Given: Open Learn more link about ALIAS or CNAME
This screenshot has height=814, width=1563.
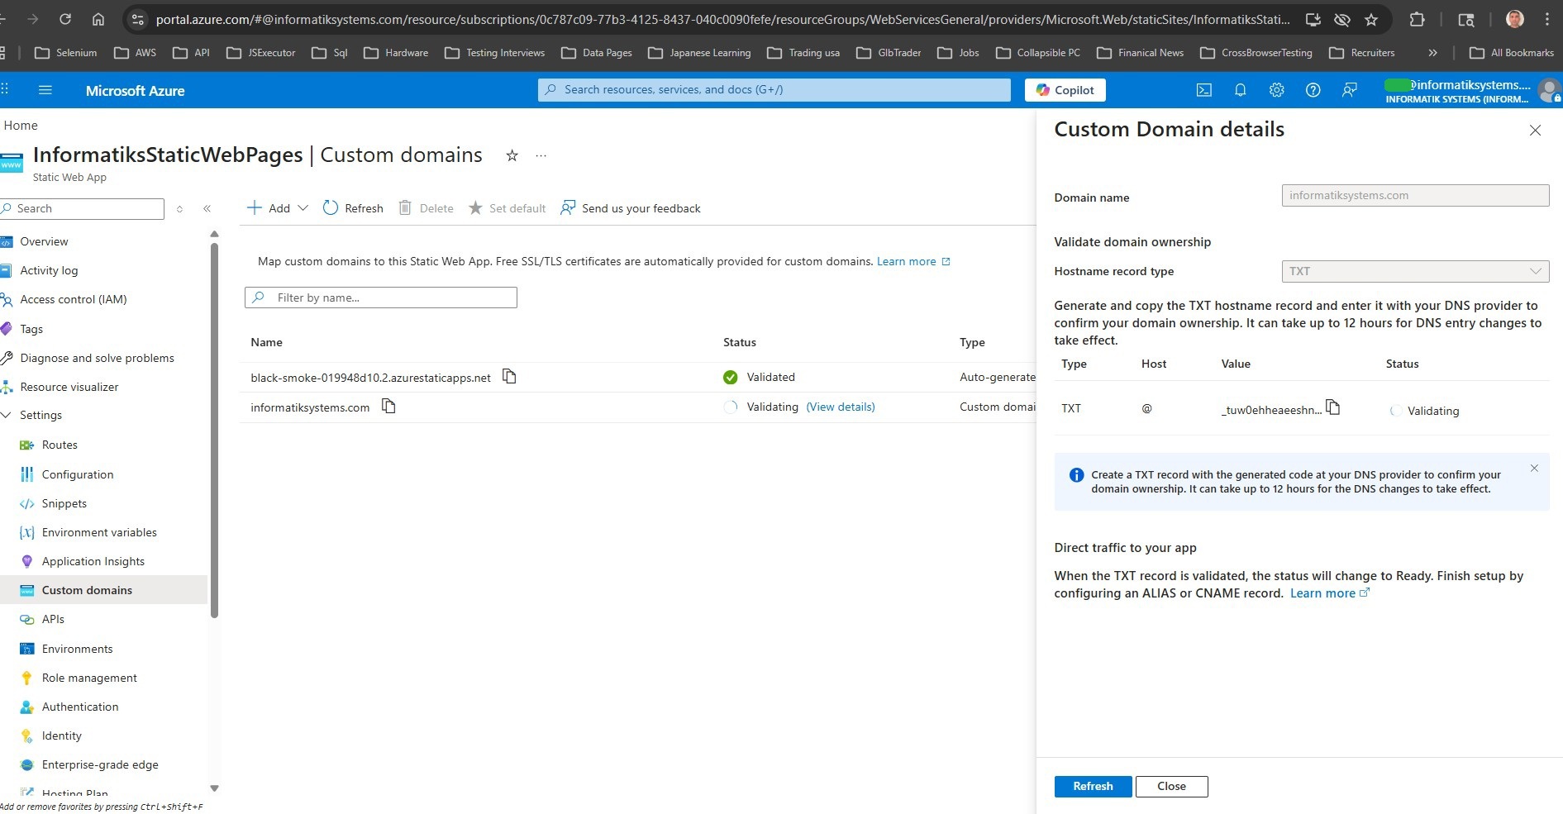Looking at the screenshot, I should point(1330,593).
